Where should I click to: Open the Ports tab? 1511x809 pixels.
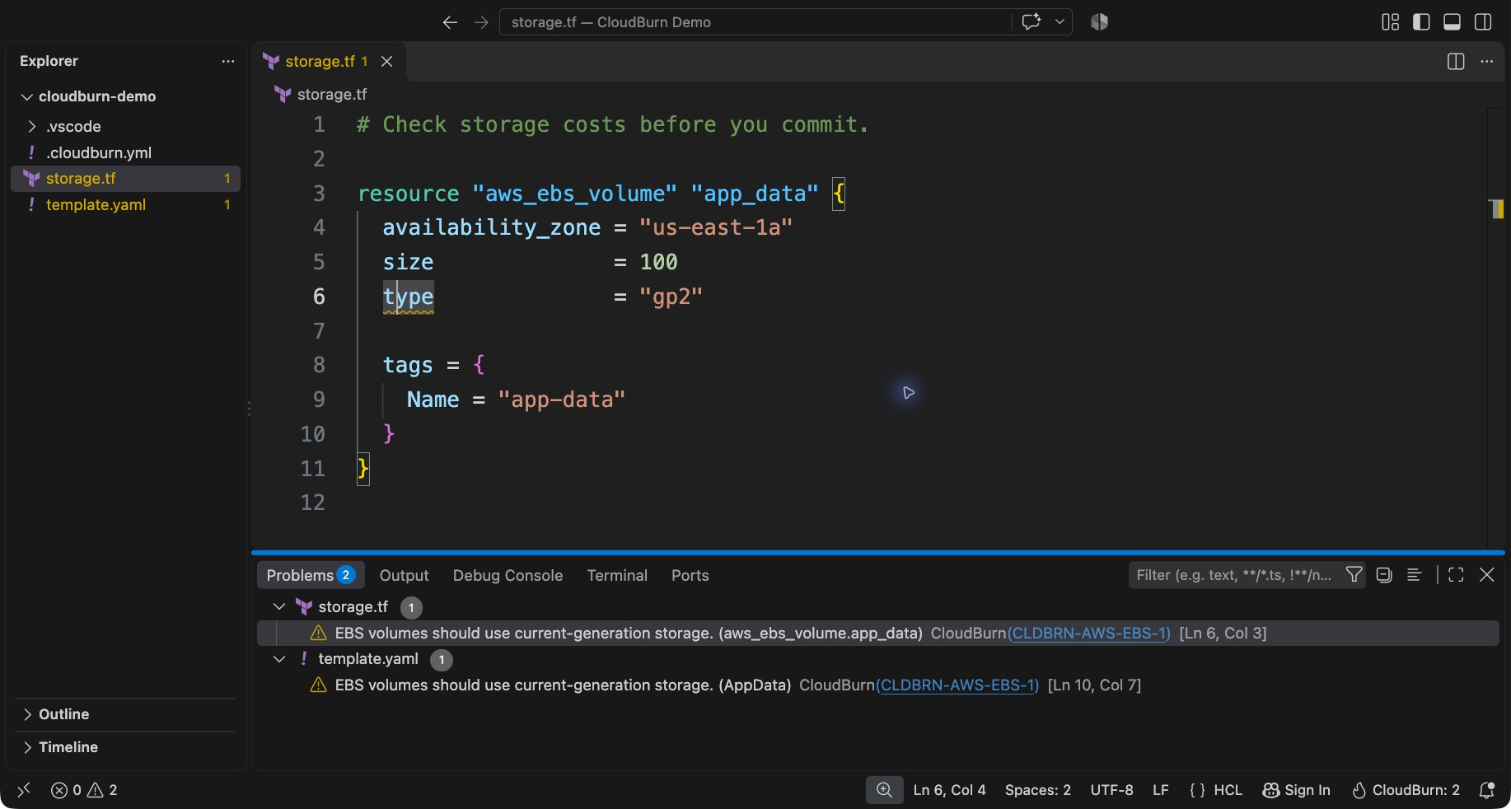(x=690, y=575)
